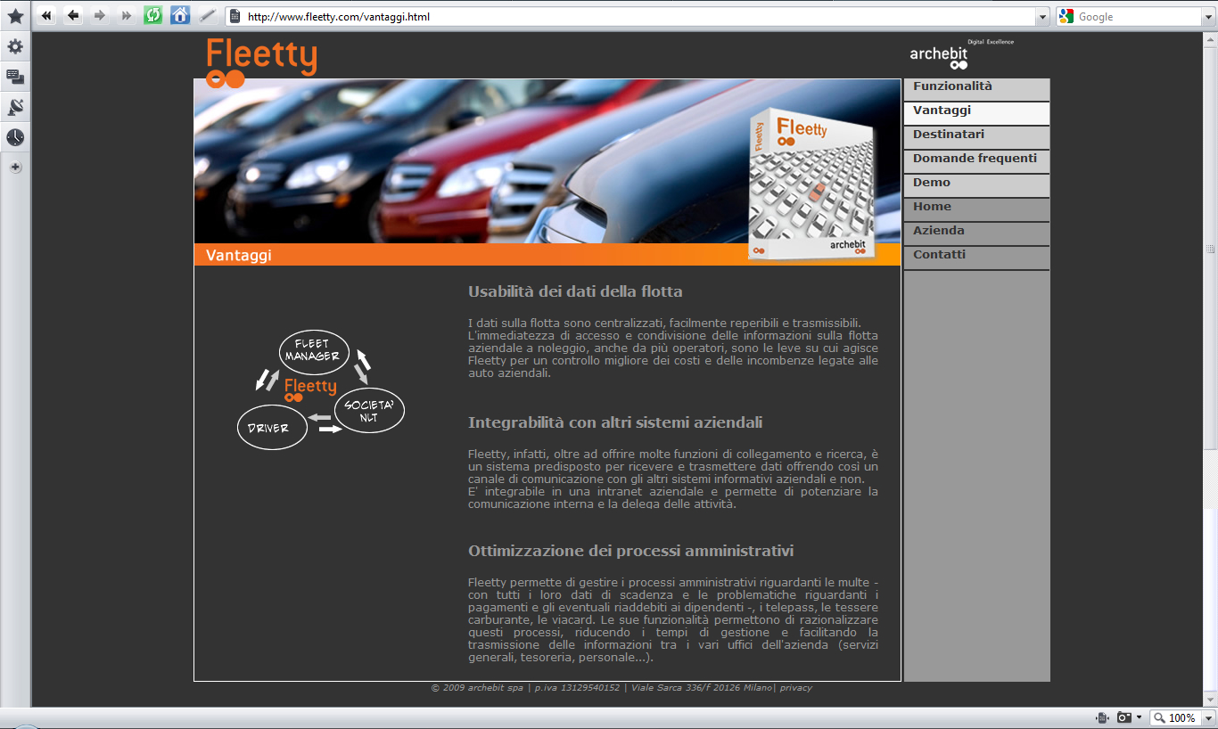Image resolution: width=1218 pixels, height=729 pixels.
Task: Open the Demo menu item
Action: click(x=976, y=185)
